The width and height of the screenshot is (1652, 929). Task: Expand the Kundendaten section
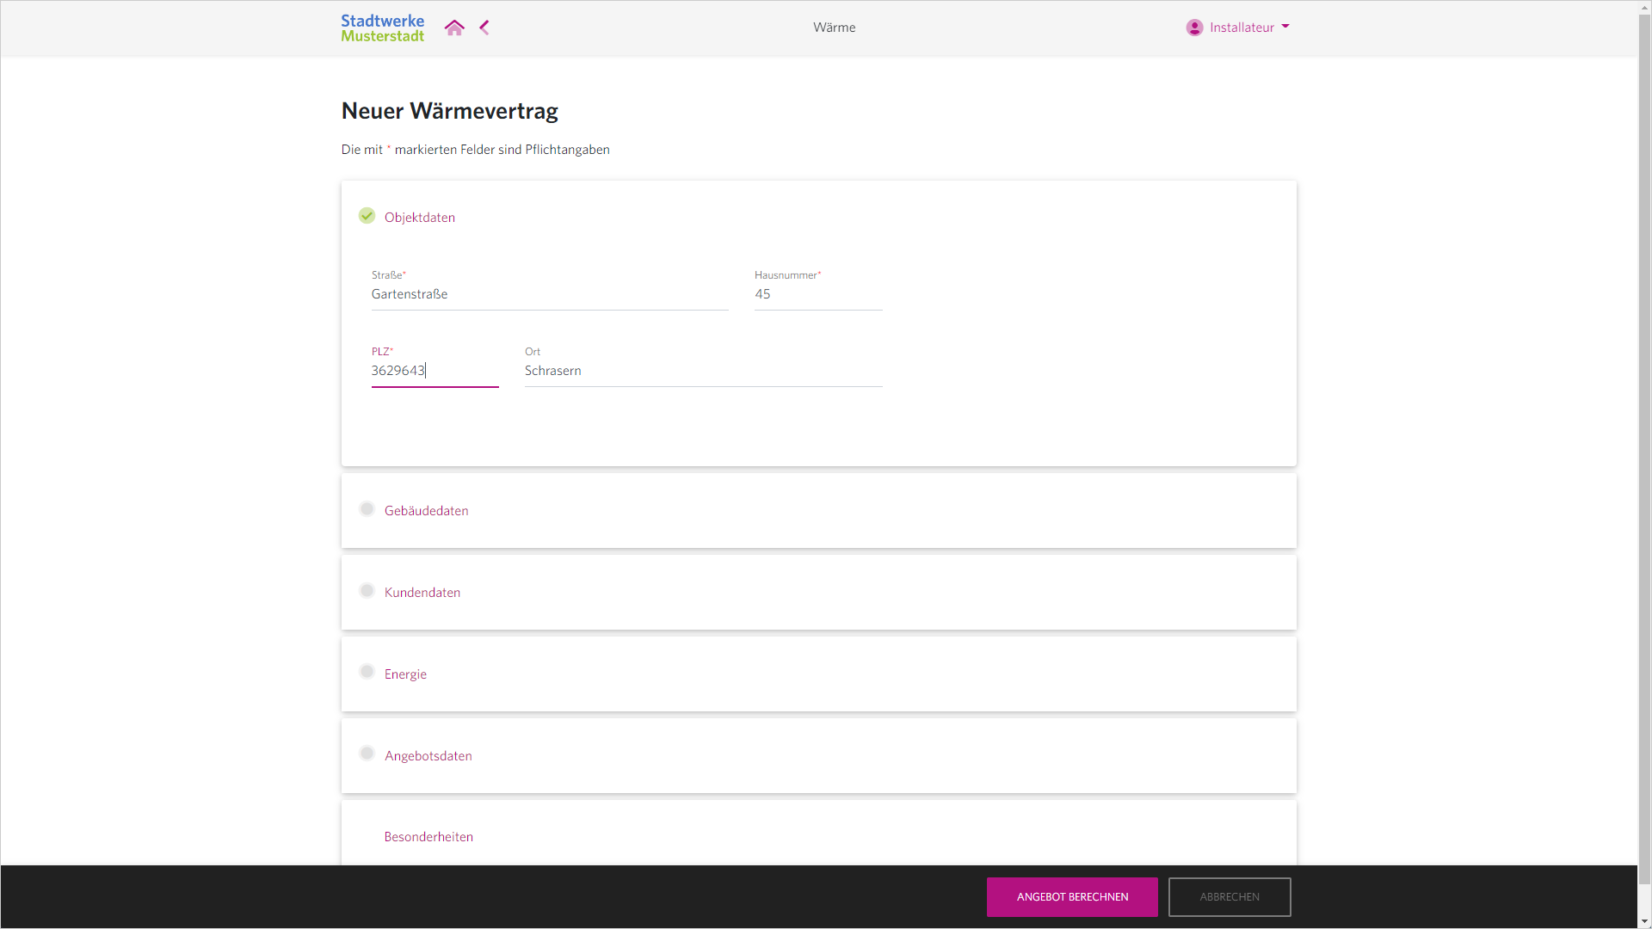[422, 593]
